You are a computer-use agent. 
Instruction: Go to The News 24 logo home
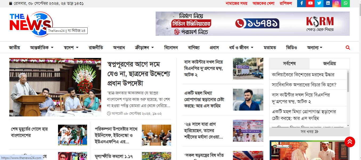[x=31, y=24]
